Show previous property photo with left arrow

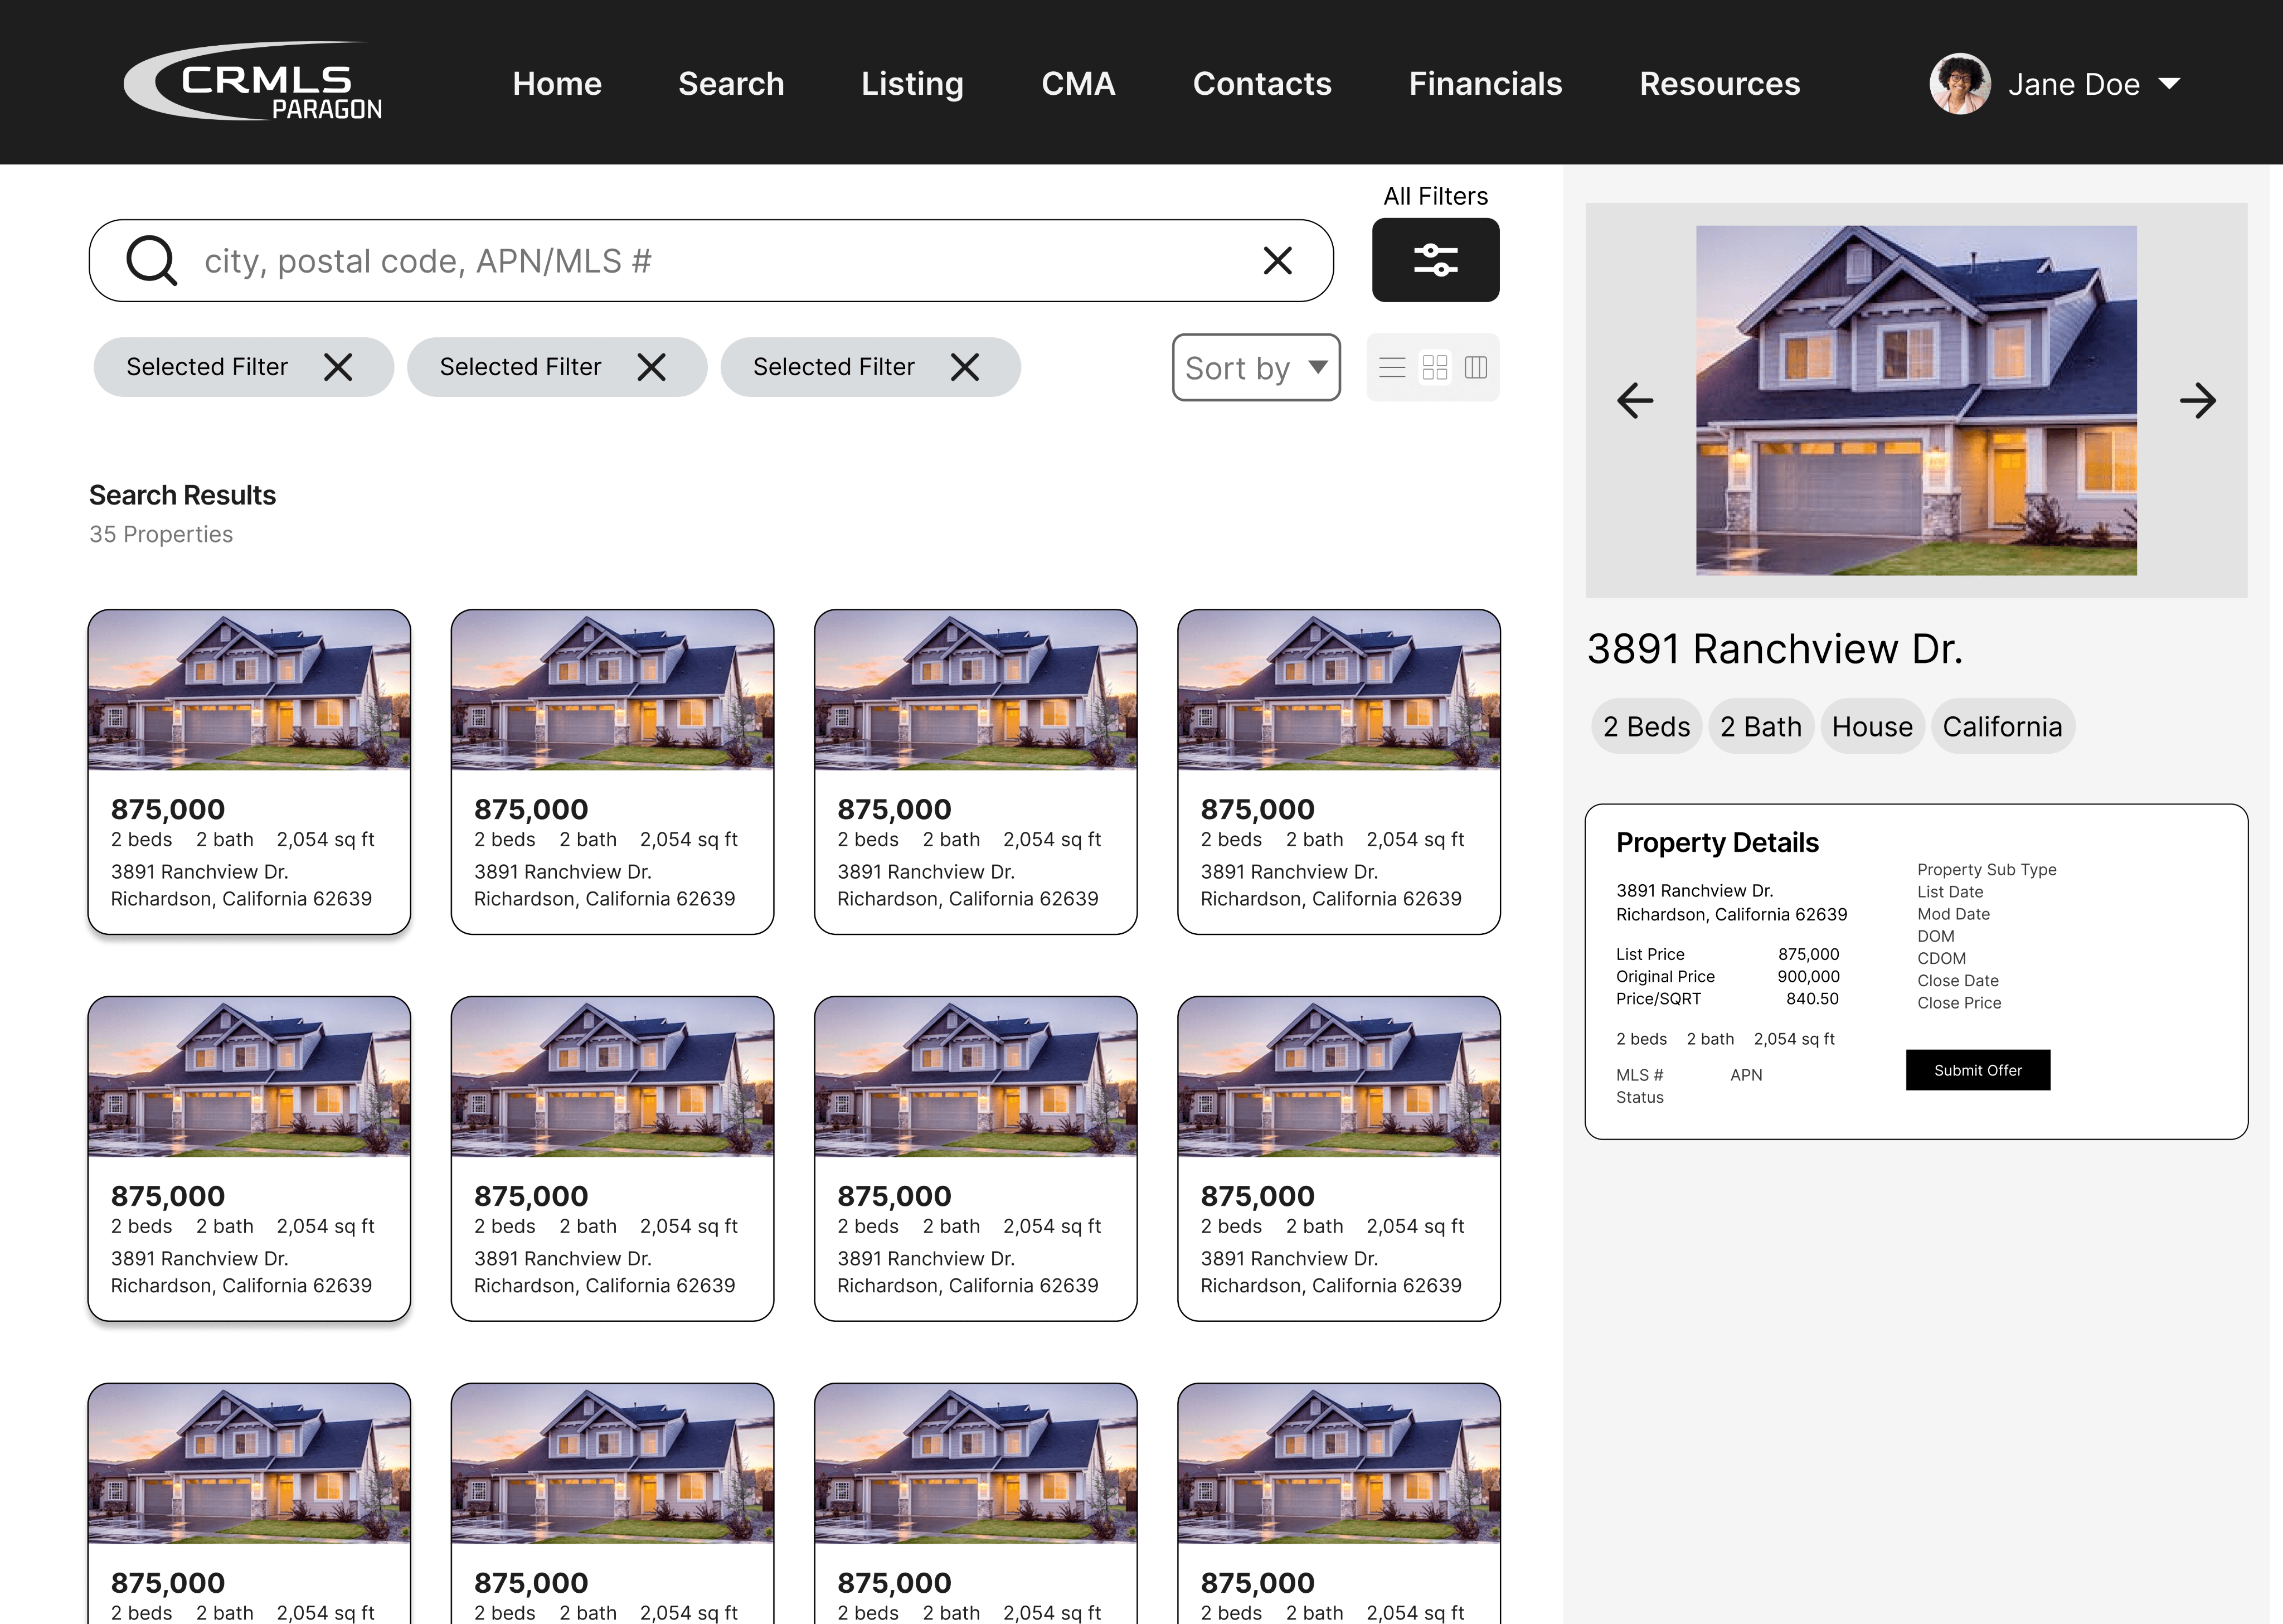[1635, 401]
